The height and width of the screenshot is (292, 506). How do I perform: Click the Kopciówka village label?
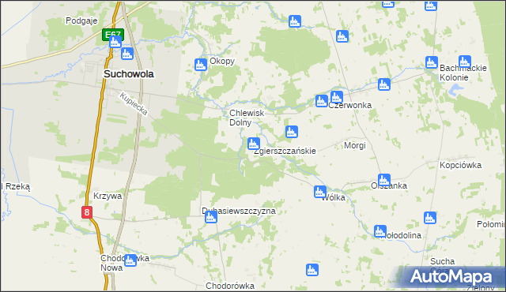point(460,165)
